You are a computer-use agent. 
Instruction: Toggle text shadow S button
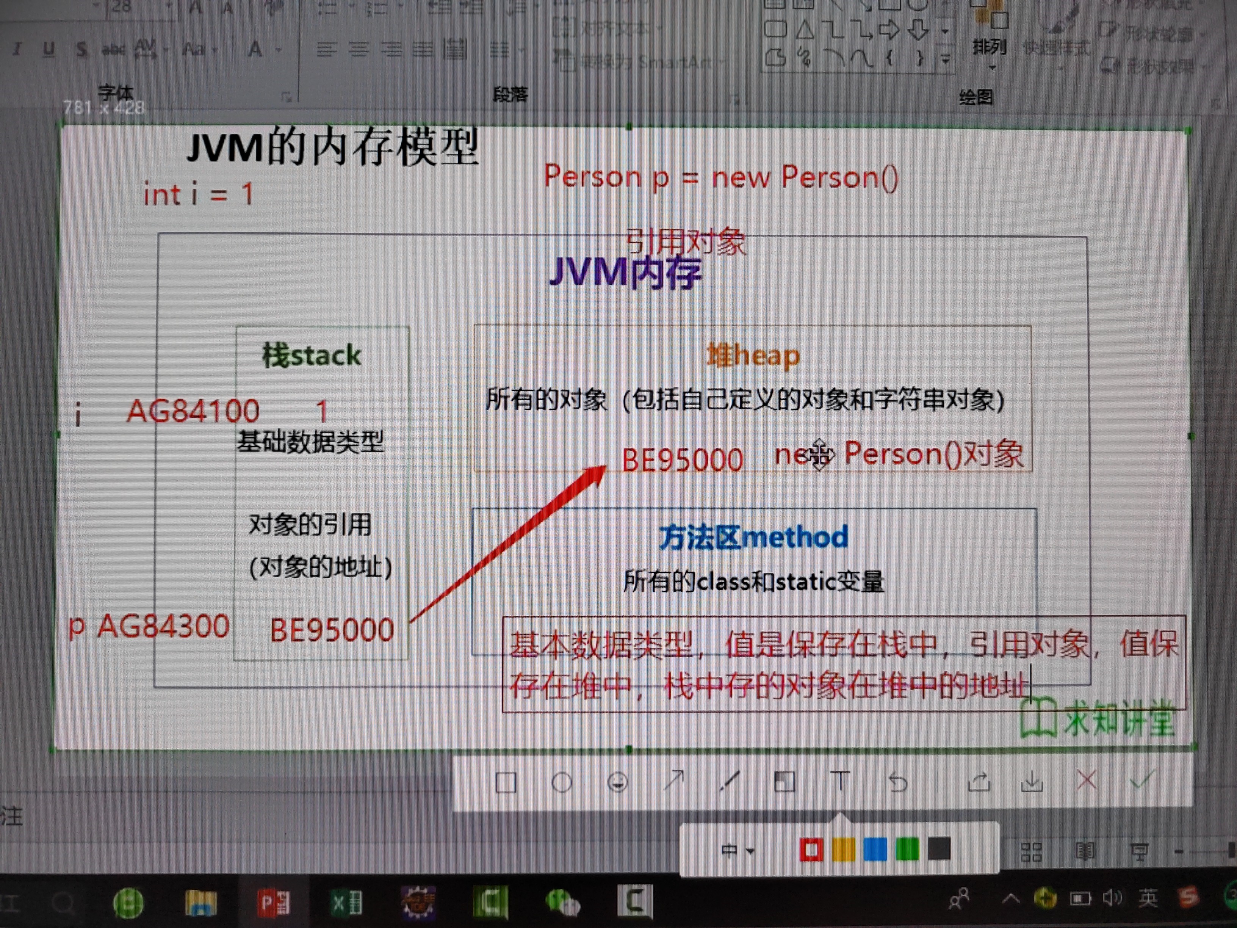[x=81, y=50]
